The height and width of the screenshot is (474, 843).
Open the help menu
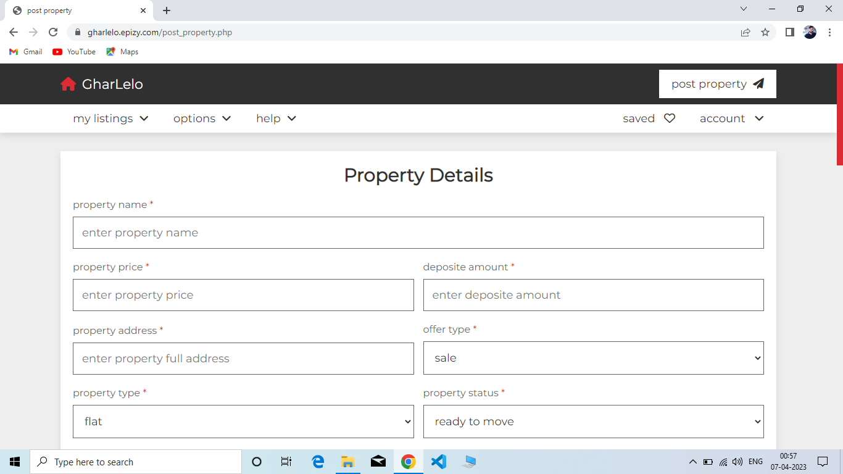[276, 118]
